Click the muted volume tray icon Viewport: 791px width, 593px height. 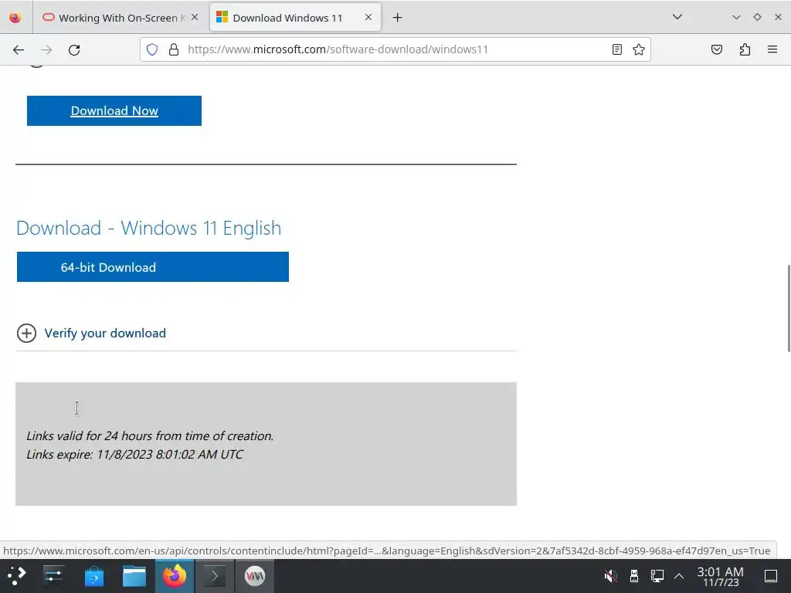pos(611,576)
